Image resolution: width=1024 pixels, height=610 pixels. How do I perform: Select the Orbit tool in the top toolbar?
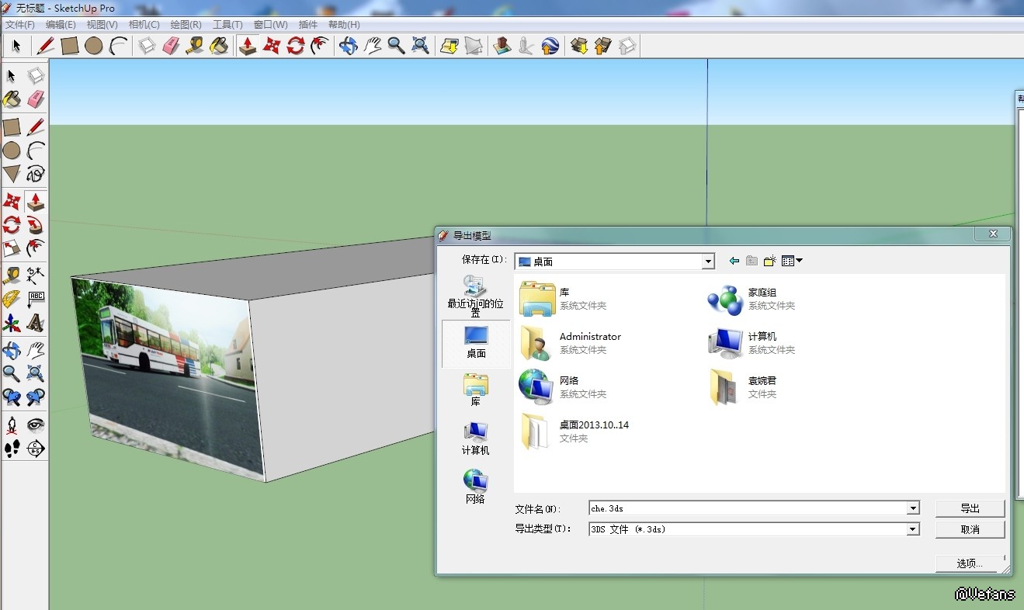click(349, 46)
